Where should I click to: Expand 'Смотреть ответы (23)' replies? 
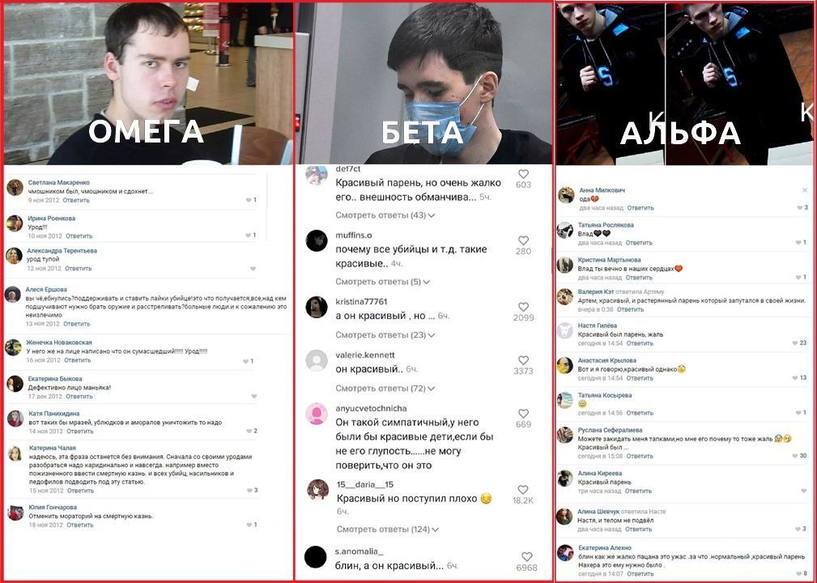click(385, 335)
